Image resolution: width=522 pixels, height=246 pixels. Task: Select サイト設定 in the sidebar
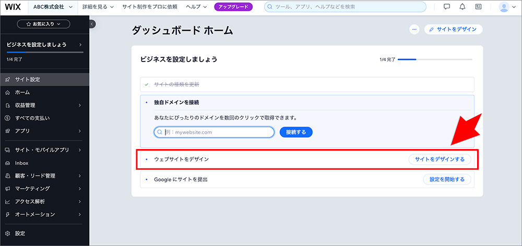click(x=44, y=80)
